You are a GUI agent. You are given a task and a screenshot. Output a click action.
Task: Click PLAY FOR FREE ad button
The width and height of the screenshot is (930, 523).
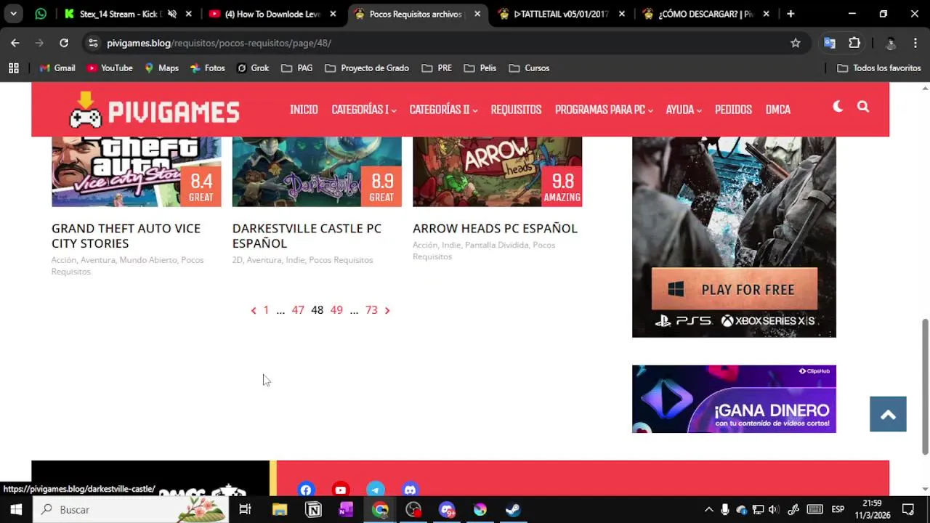734,289
